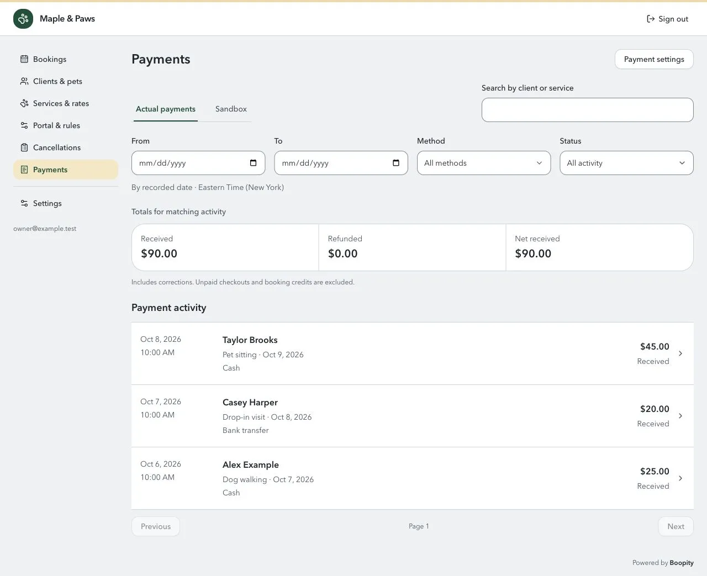Open the From date calendar picker icon
Image resolution: width=707 pixels, height=576 pixels.
[x=253, y=163]
